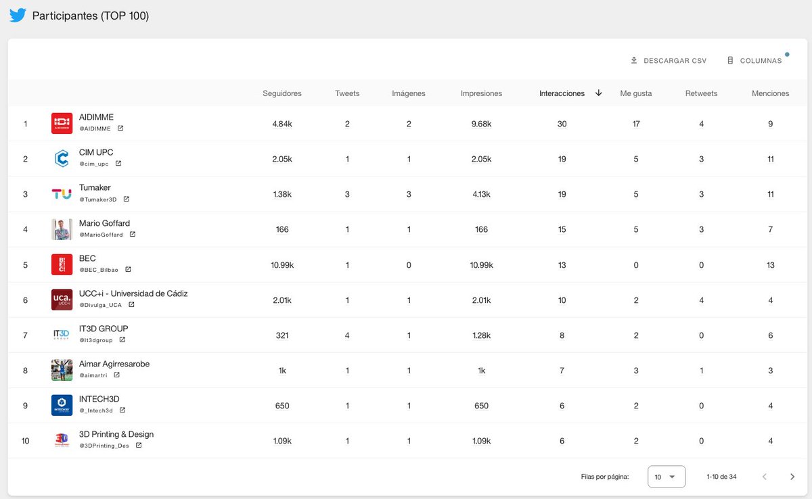Click the Twitter bird logo

click(17, 14)
